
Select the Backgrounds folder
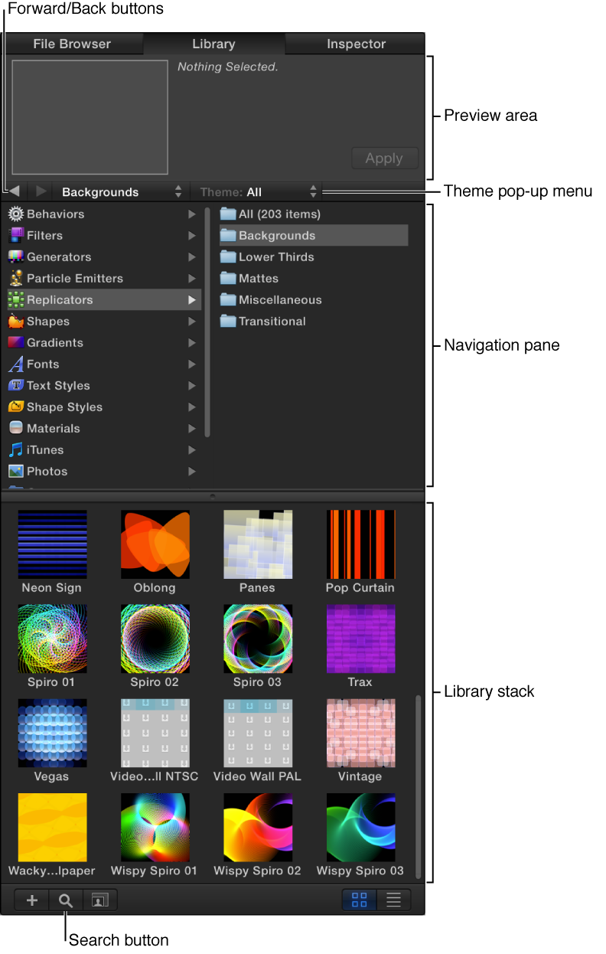click(314, 236)
